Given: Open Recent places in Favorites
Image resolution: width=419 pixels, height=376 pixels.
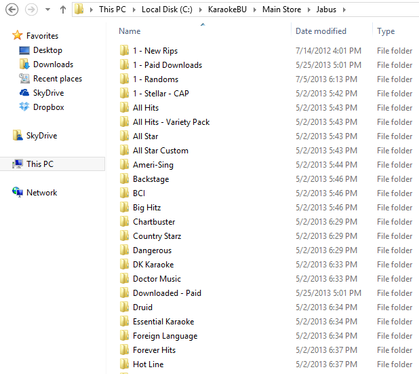Looking at the screenshot, I should click(57, 79).
